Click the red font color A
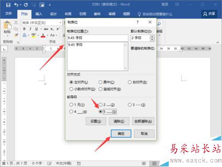The width and height of the screenshot is (222, 167). point(43,35)
